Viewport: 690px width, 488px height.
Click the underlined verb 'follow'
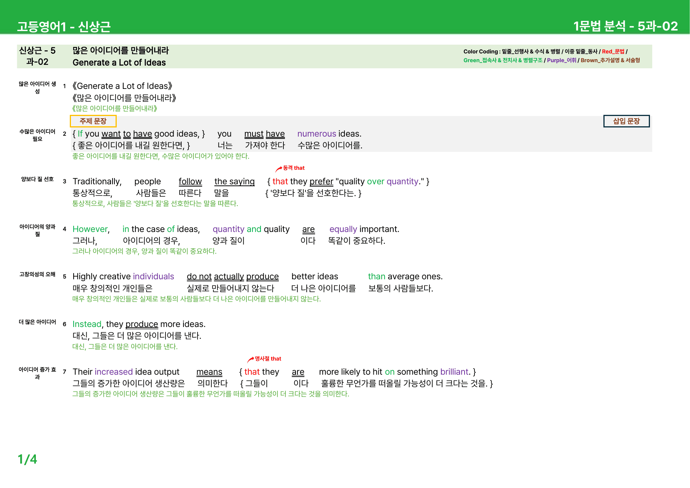190,181
